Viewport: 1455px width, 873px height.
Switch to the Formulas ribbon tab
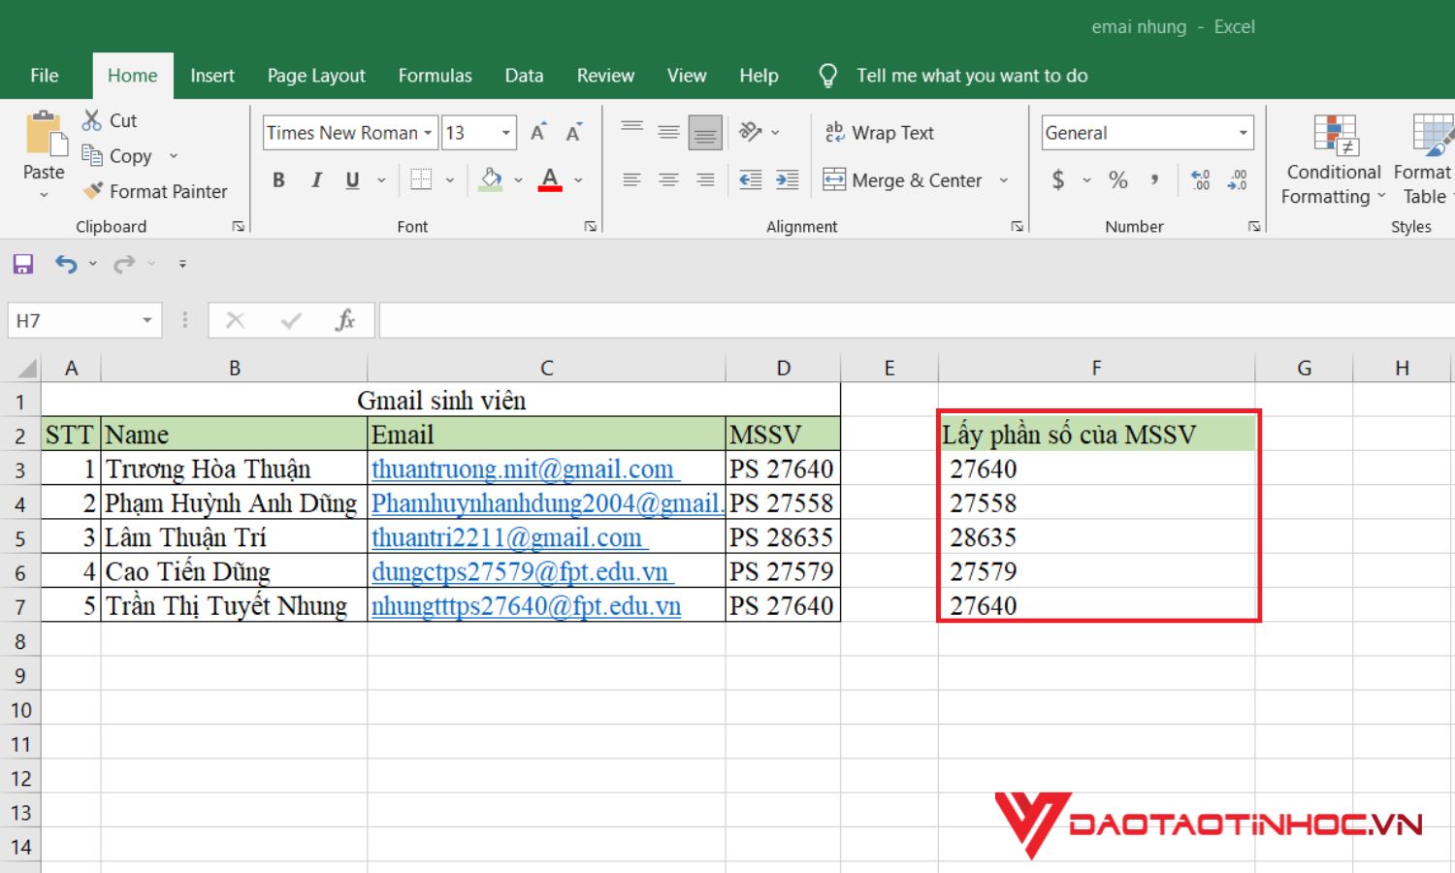click(435, 75)
